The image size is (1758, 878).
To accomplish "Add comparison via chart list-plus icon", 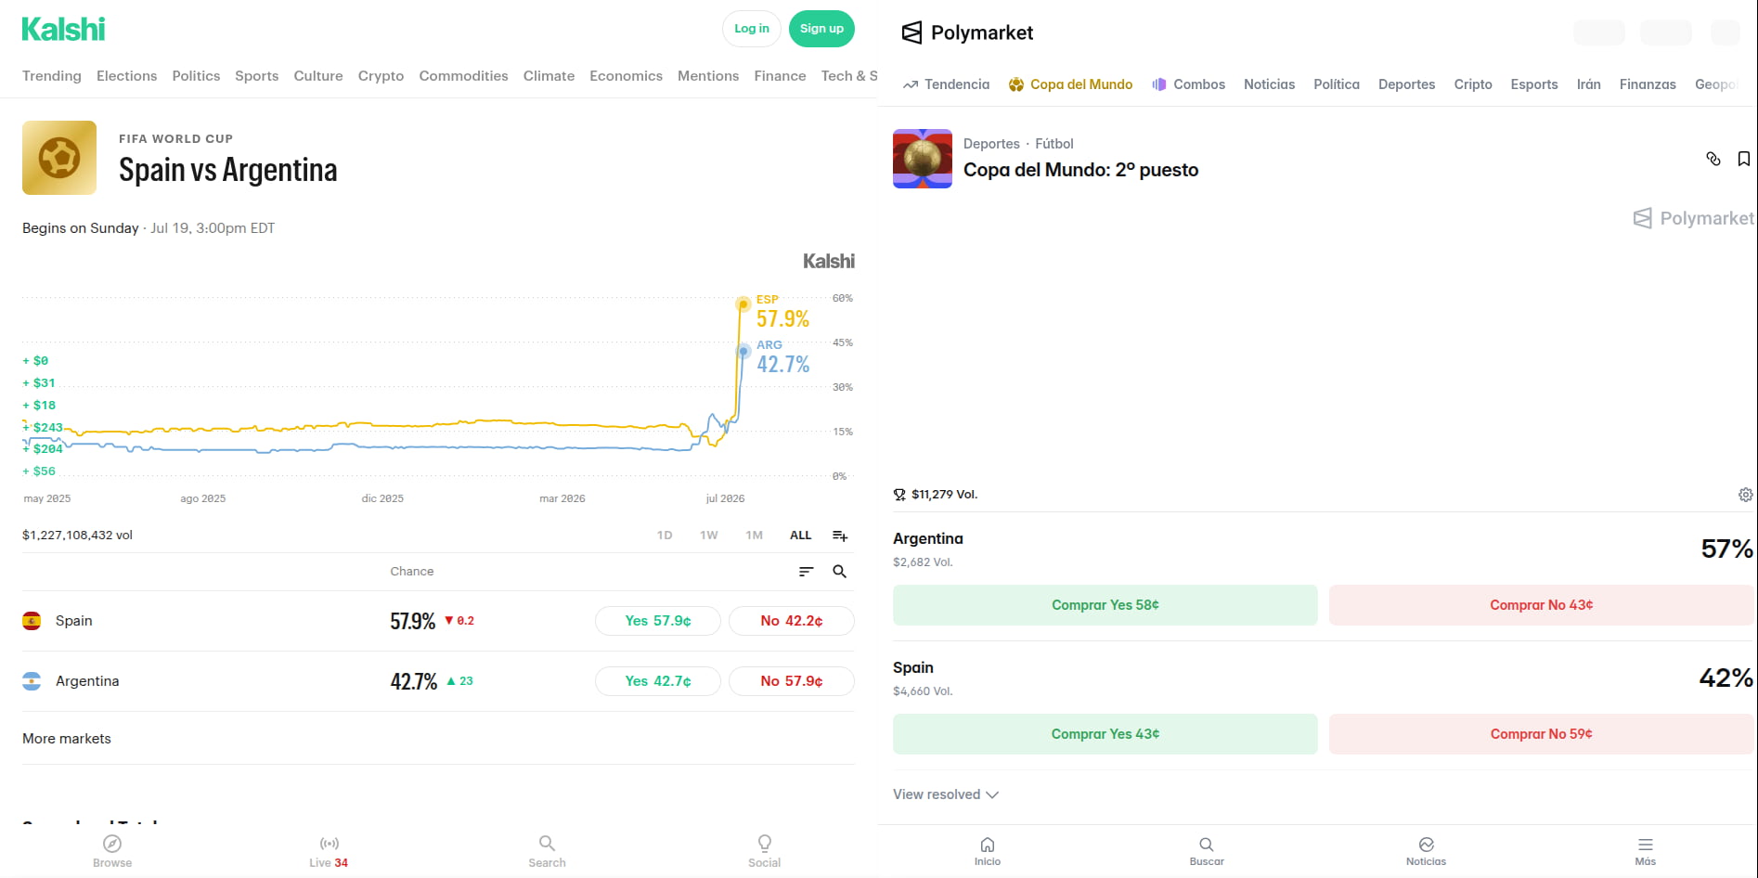I will point(840,536).
